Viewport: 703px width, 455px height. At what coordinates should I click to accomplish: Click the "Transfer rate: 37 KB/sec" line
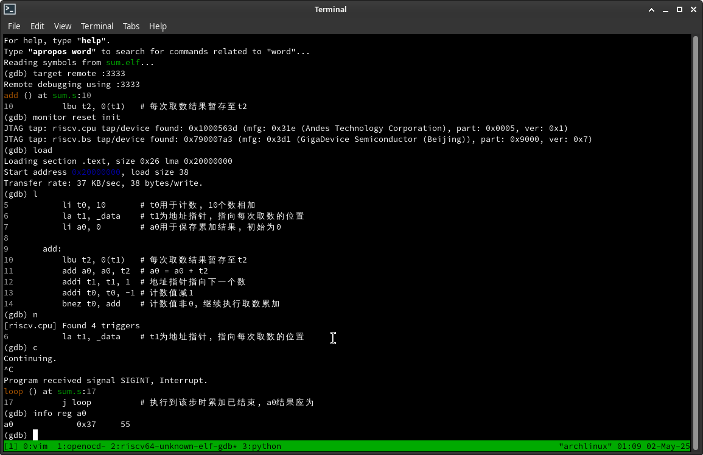tap(103, 183)
